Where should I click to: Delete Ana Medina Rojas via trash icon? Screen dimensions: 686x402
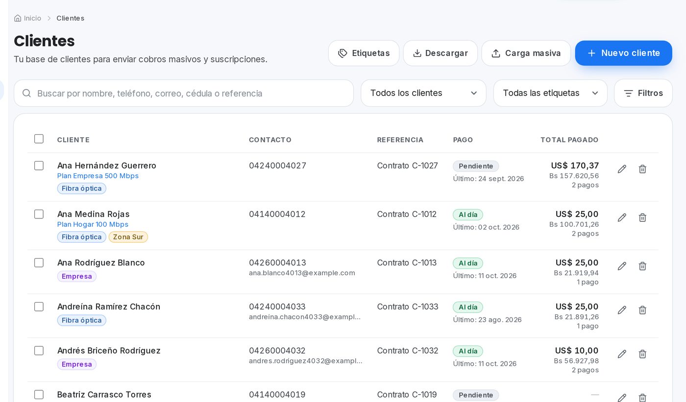tap(642, 217)
